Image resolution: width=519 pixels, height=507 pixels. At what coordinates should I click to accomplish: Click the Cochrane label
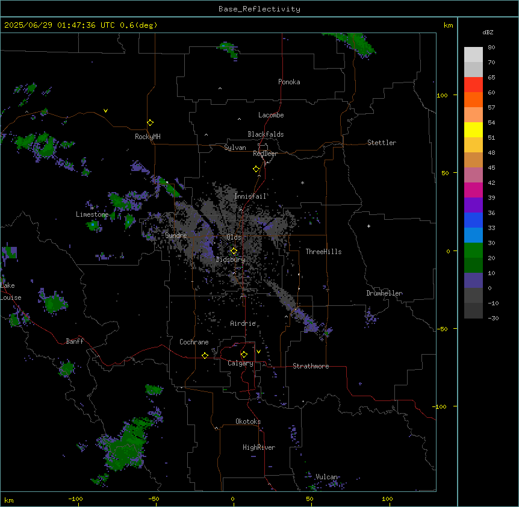coord(194,342)
